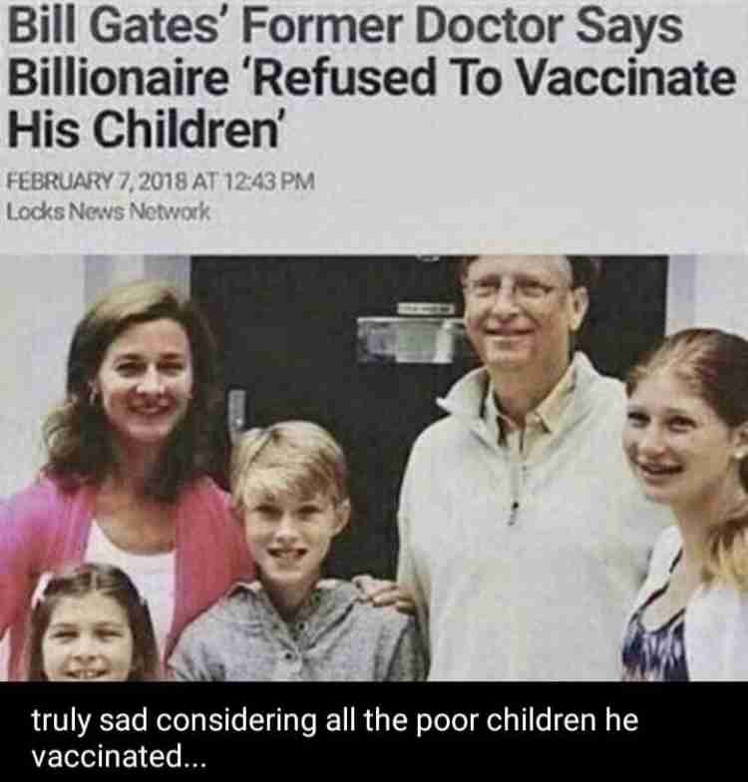Viewport: 748px width, 782px height.
Task: Click the Locks News Network source link
Action: (x=108, y=213)
